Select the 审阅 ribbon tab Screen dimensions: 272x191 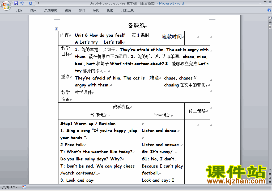tap(96, 10)
